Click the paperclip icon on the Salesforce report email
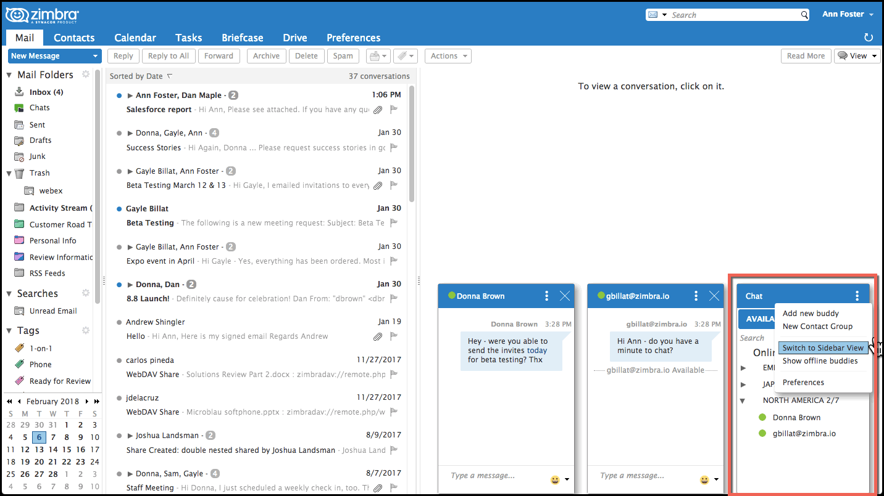The height and width of the screenshot is (496, 884). (378, 110)
